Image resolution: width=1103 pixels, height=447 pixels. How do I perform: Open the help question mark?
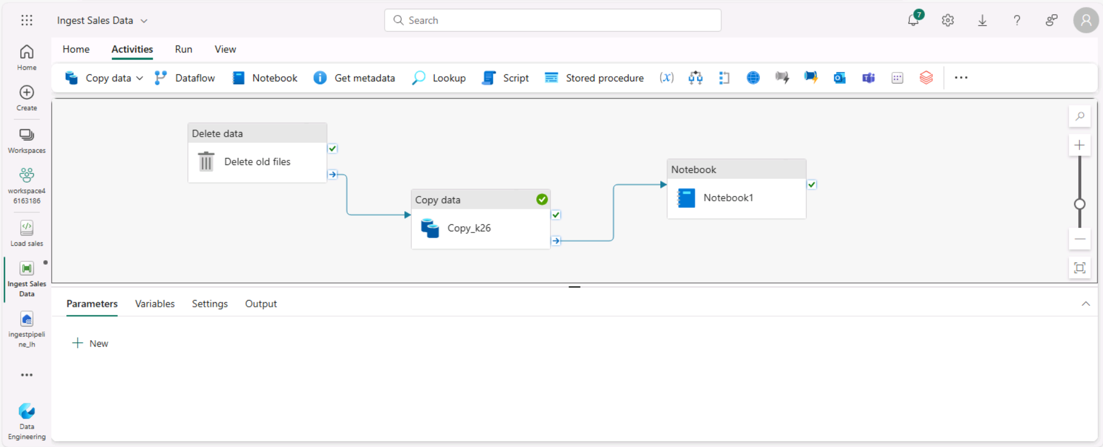click(x=1017, y=21)
